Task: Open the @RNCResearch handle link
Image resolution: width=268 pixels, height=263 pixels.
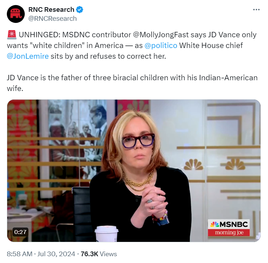Action: click(52, 19)
